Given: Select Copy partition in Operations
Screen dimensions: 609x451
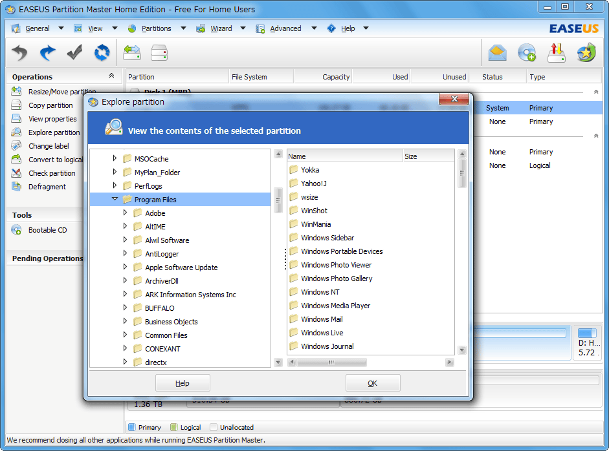Looking at the screenshot, I should [50, 105].
